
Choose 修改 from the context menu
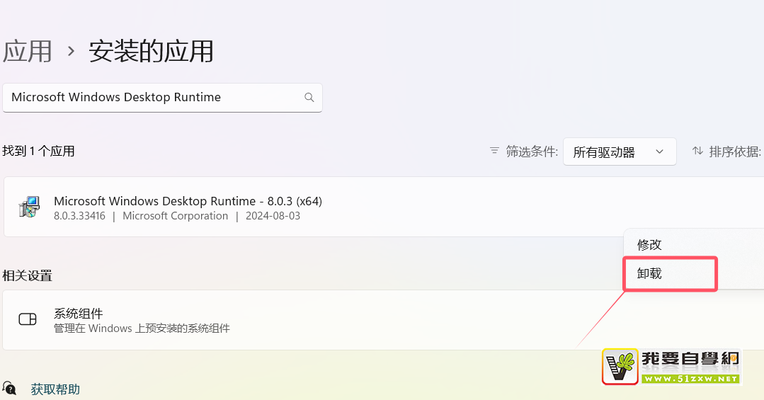coord(649,244)
